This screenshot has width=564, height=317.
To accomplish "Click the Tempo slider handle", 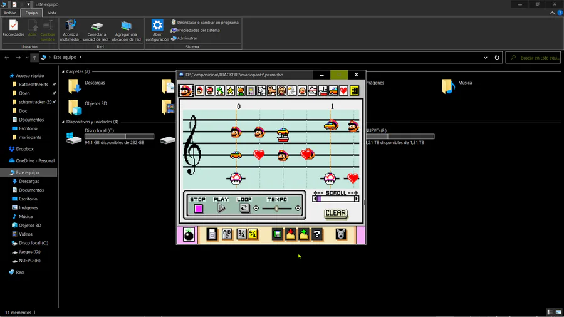I will click(276, 209).
